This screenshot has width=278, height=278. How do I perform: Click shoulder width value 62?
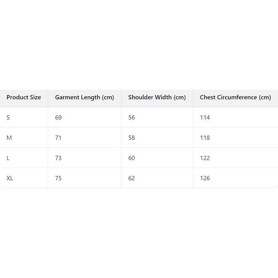(132, 178)
